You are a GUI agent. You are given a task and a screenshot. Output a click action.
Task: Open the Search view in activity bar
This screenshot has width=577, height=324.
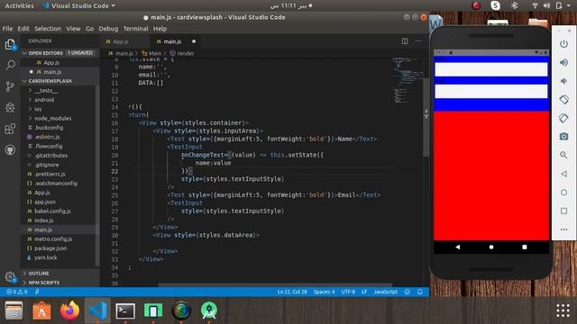[10, 66]
